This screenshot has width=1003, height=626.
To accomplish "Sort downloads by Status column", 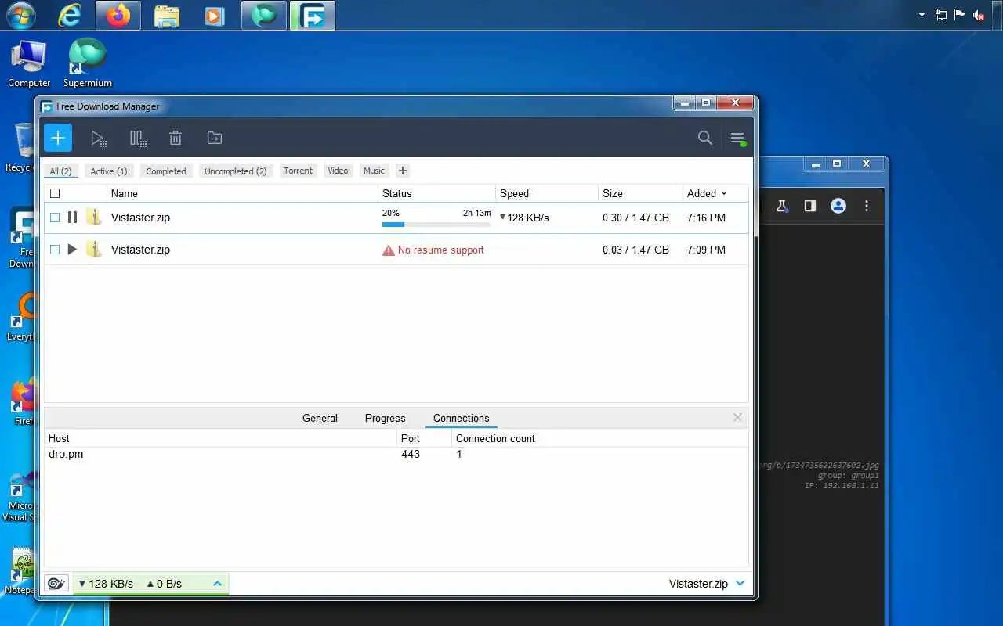I will coord(437,193).
